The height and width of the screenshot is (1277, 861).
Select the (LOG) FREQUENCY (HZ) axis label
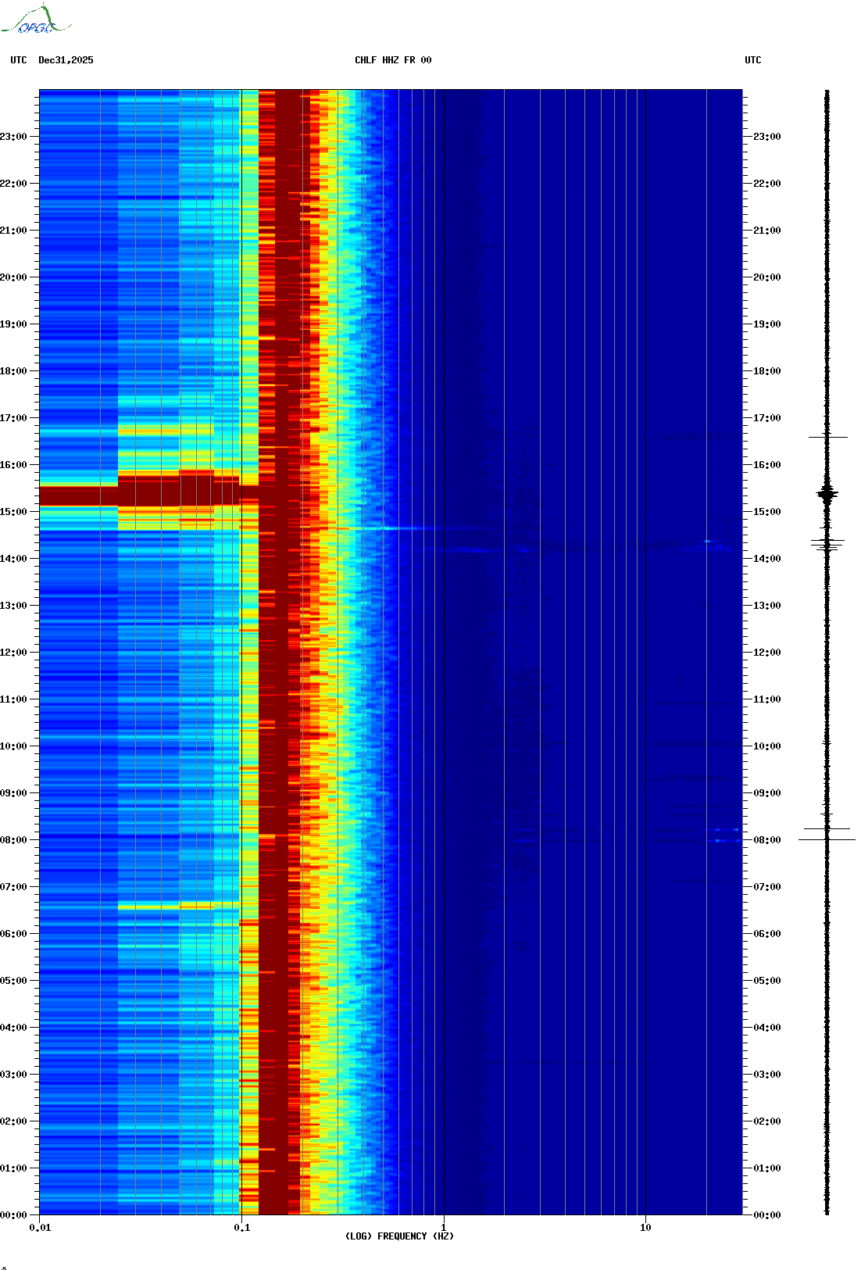click(x=399, y=1236)
